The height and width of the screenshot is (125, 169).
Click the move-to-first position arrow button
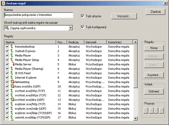point(146,110)
